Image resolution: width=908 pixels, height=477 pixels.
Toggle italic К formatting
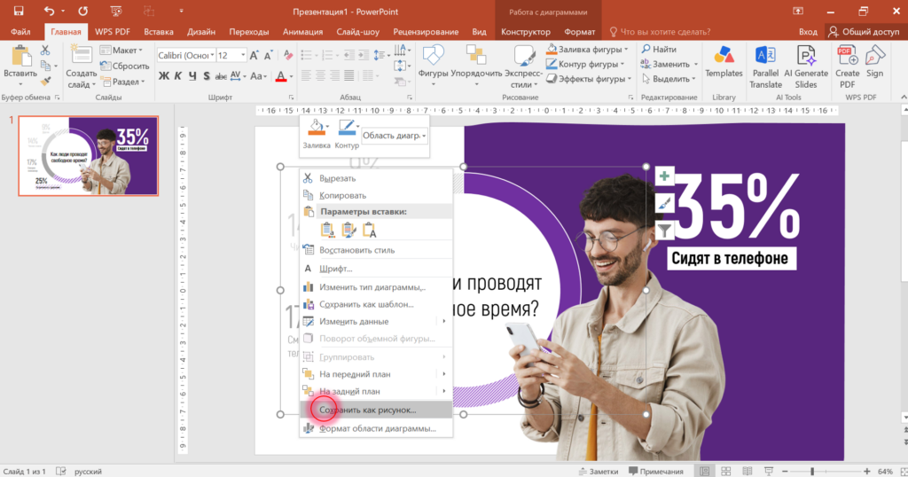click(x=178, y=76)
